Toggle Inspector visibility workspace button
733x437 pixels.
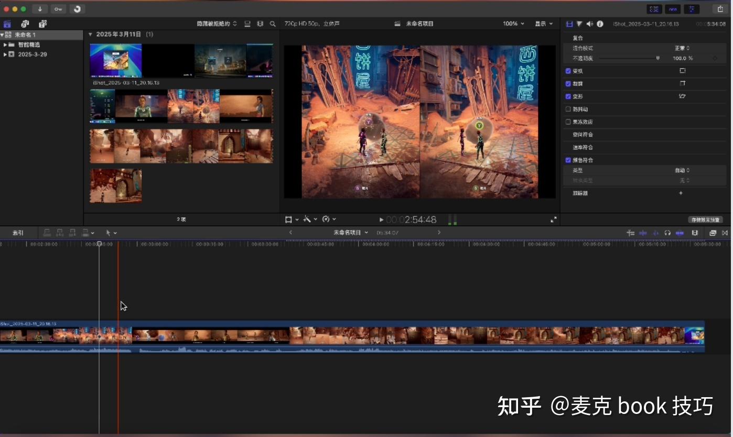pyautogui.click(x=692, y=9)
